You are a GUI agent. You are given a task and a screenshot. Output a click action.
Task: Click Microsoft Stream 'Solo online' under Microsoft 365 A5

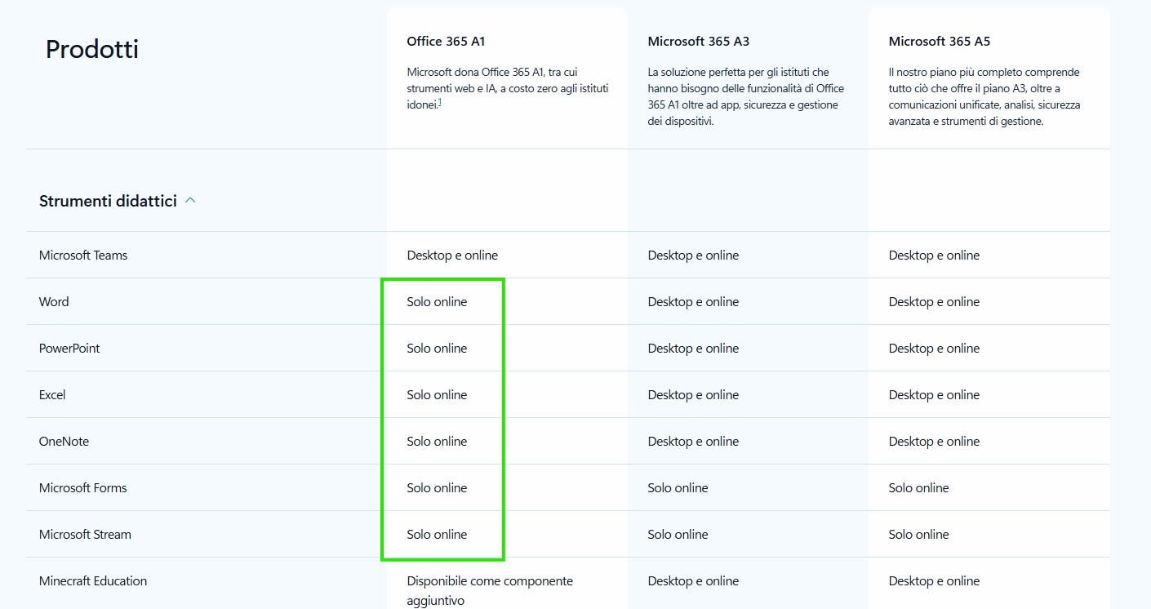coord(919,535)
